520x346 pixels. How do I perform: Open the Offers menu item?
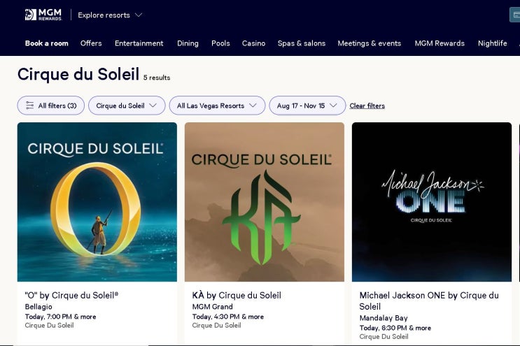91,43
